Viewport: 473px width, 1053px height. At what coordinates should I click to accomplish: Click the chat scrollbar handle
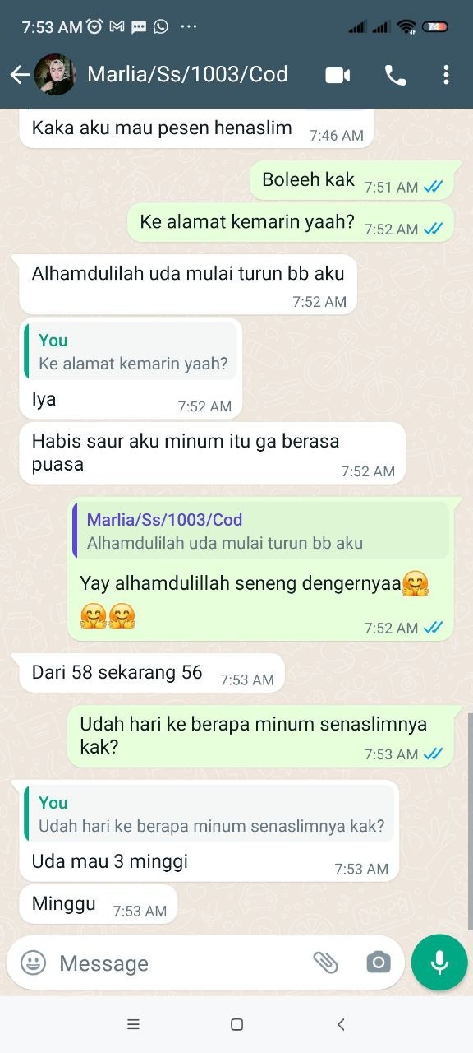[x=471, y=821]
